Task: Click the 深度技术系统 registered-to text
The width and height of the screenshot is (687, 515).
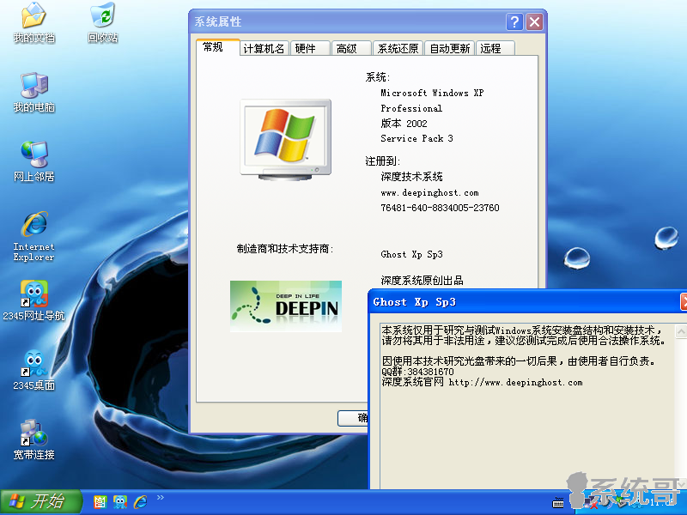Action: pos(411,177)
